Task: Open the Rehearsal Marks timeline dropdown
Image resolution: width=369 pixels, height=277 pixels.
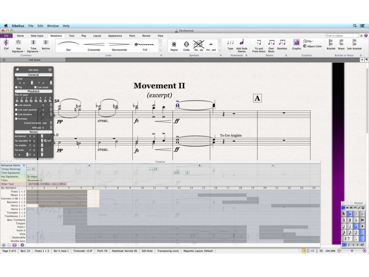Action: click(x=24, y=165)
